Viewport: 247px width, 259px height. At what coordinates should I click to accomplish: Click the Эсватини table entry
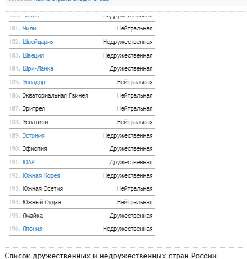pyautogui.click(x=35, y=122)
